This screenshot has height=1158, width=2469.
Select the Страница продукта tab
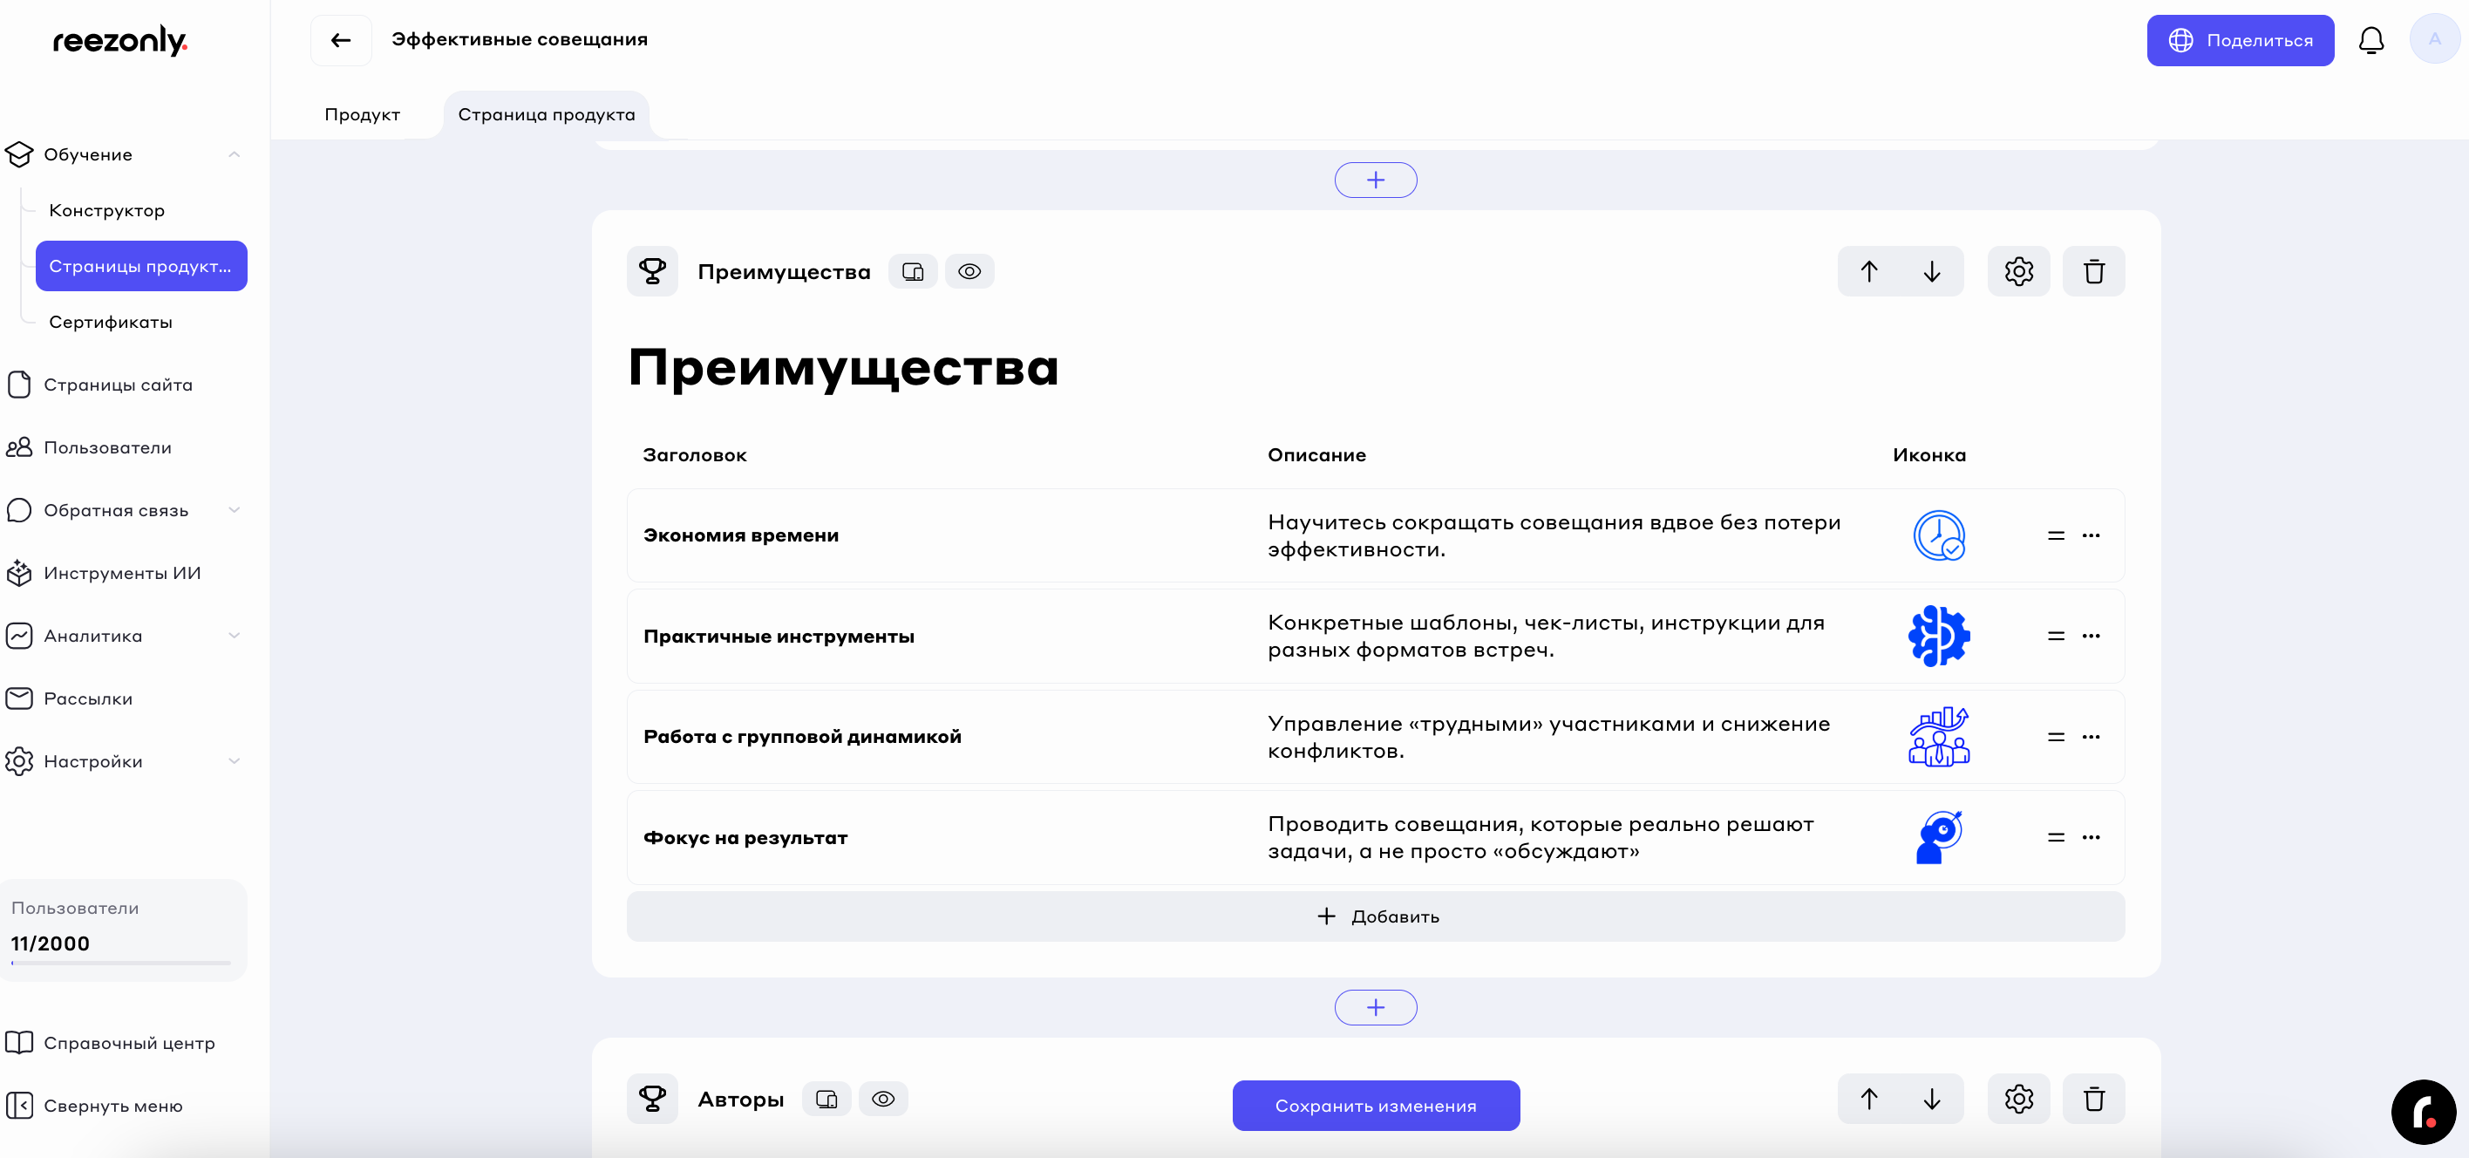pyautogui.click(x=547, y=114)
